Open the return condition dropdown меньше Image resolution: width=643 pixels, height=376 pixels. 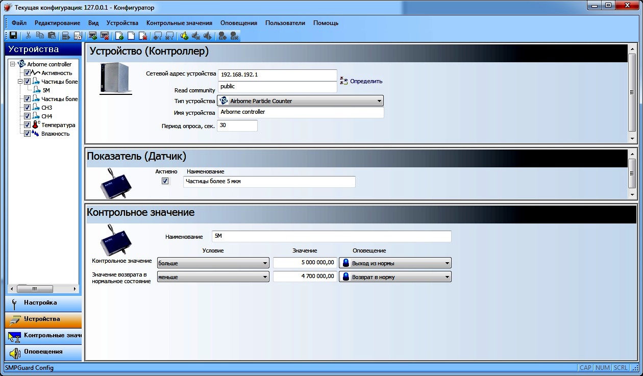(x=213, y=277)
